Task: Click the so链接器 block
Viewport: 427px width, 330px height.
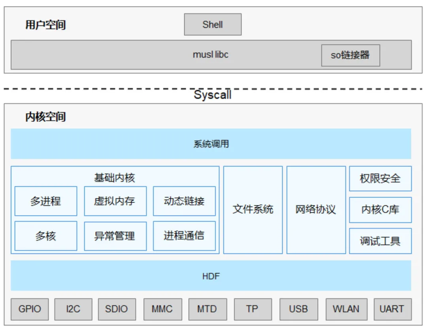Action: pos(351,55)
